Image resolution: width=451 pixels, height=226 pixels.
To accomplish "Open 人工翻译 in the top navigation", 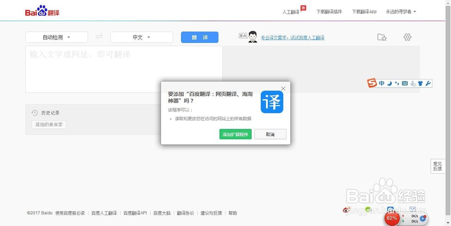I will [x=291, y=12].
